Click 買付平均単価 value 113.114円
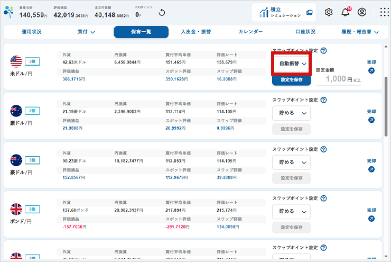The width and height of the screenshot is (391, 262). [175, 112]
